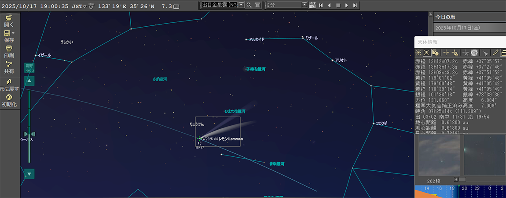Click the 共有 (Share) icon
Image resolution: width=506 pixels, height=198 pixels.
pyautogui.click(x=9, y=64)
